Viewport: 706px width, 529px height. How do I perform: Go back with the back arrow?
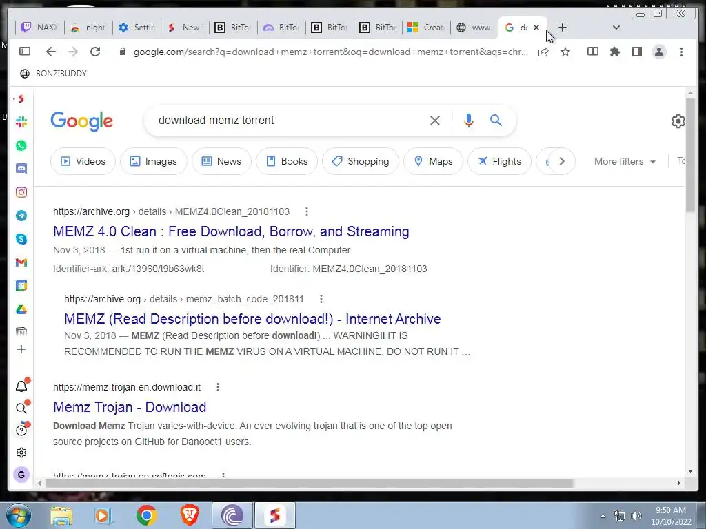[x=51, y=52]
